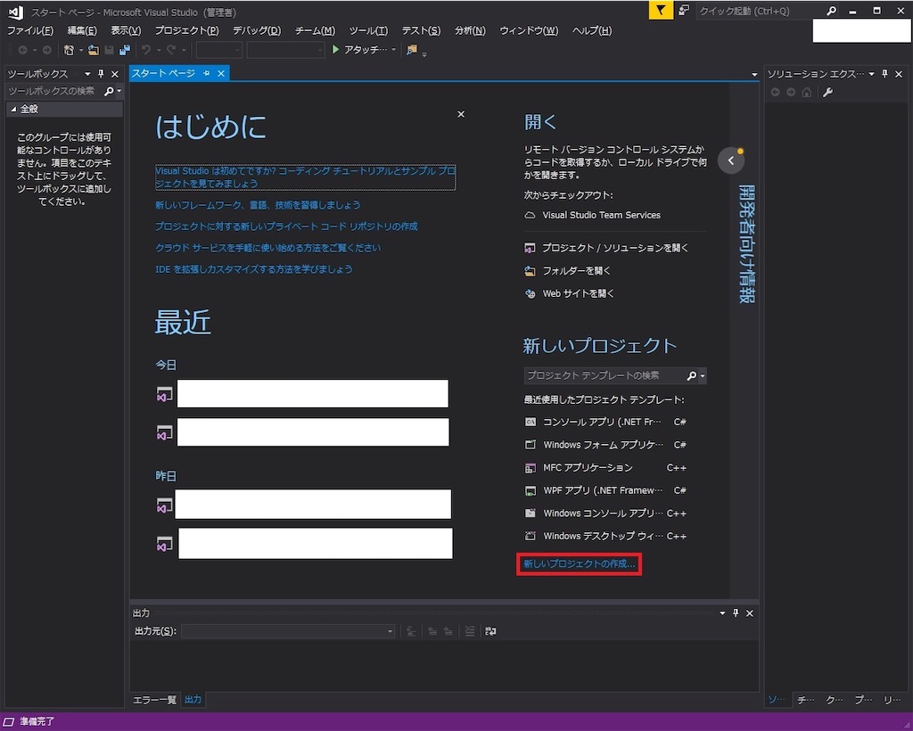Screen dimensions: 913x731
Task: Toggle word wrap icon in Output panel
Action: [x=490, y=631]
